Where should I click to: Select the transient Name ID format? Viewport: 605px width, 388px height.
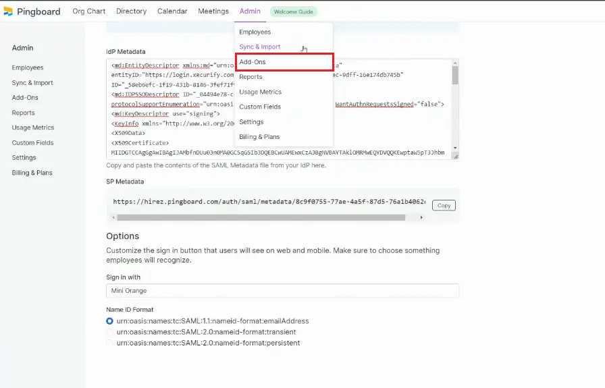pyautogui.click(x=109, y=332)
